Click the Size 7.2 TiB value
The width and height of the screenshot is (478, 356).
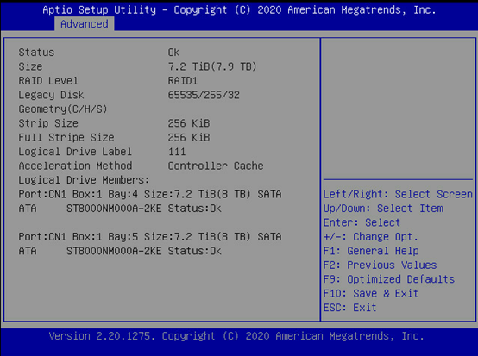pyautogui.click(x=212, y=66)
